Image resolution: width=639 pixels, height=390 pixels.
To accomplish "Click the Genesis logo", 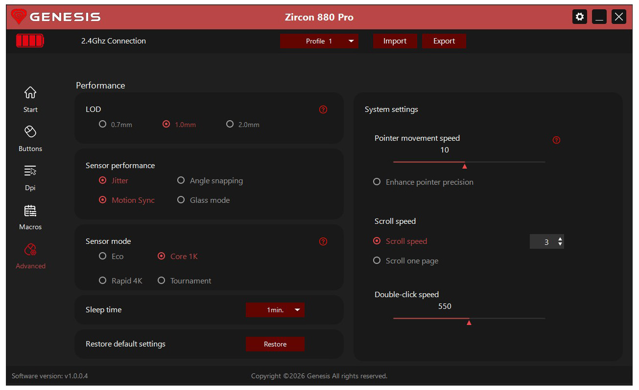I will pos(55,17).
